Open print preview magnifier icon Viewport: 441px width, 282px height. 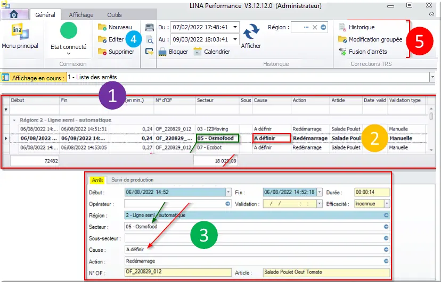[150, 39]
